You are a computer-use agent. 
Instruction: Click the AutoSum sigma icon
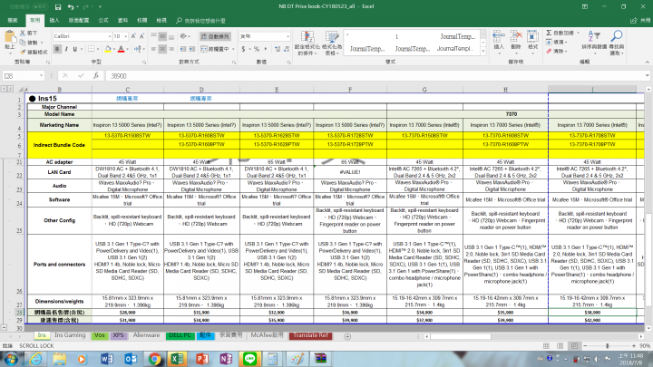point(549,33)
